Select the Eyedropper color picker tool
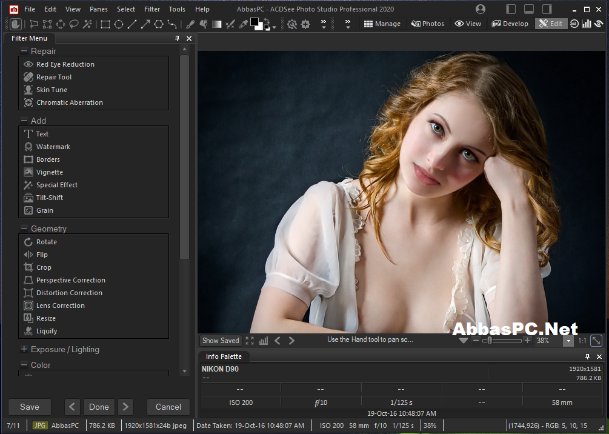Image resolution: width=609 pixels, height=434 pixels. [x=243, y=24]
